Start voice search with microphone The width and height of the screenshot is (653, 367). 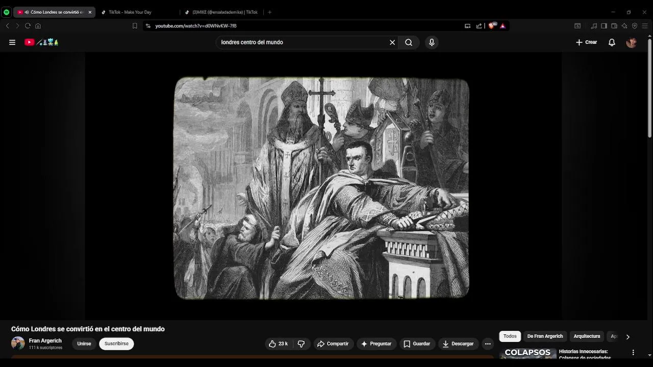point(432,42)
